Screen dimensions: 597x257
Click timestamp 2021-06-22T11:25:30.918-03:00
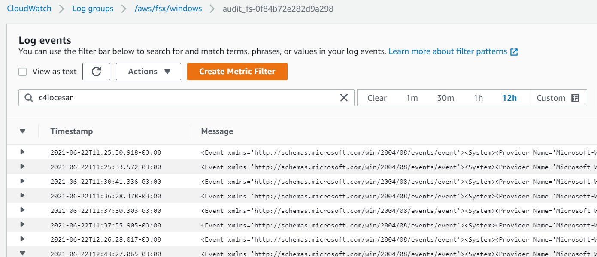click(x=106, y=152)
